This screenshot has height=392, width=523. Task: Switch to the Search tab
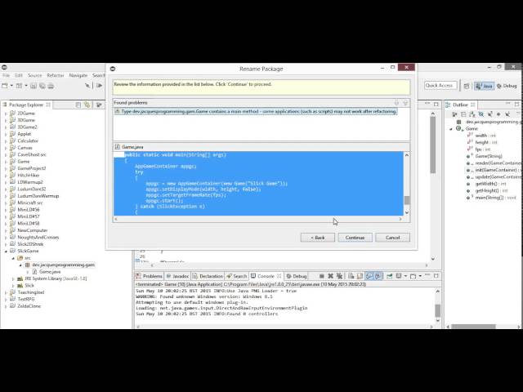coord(236,276)
